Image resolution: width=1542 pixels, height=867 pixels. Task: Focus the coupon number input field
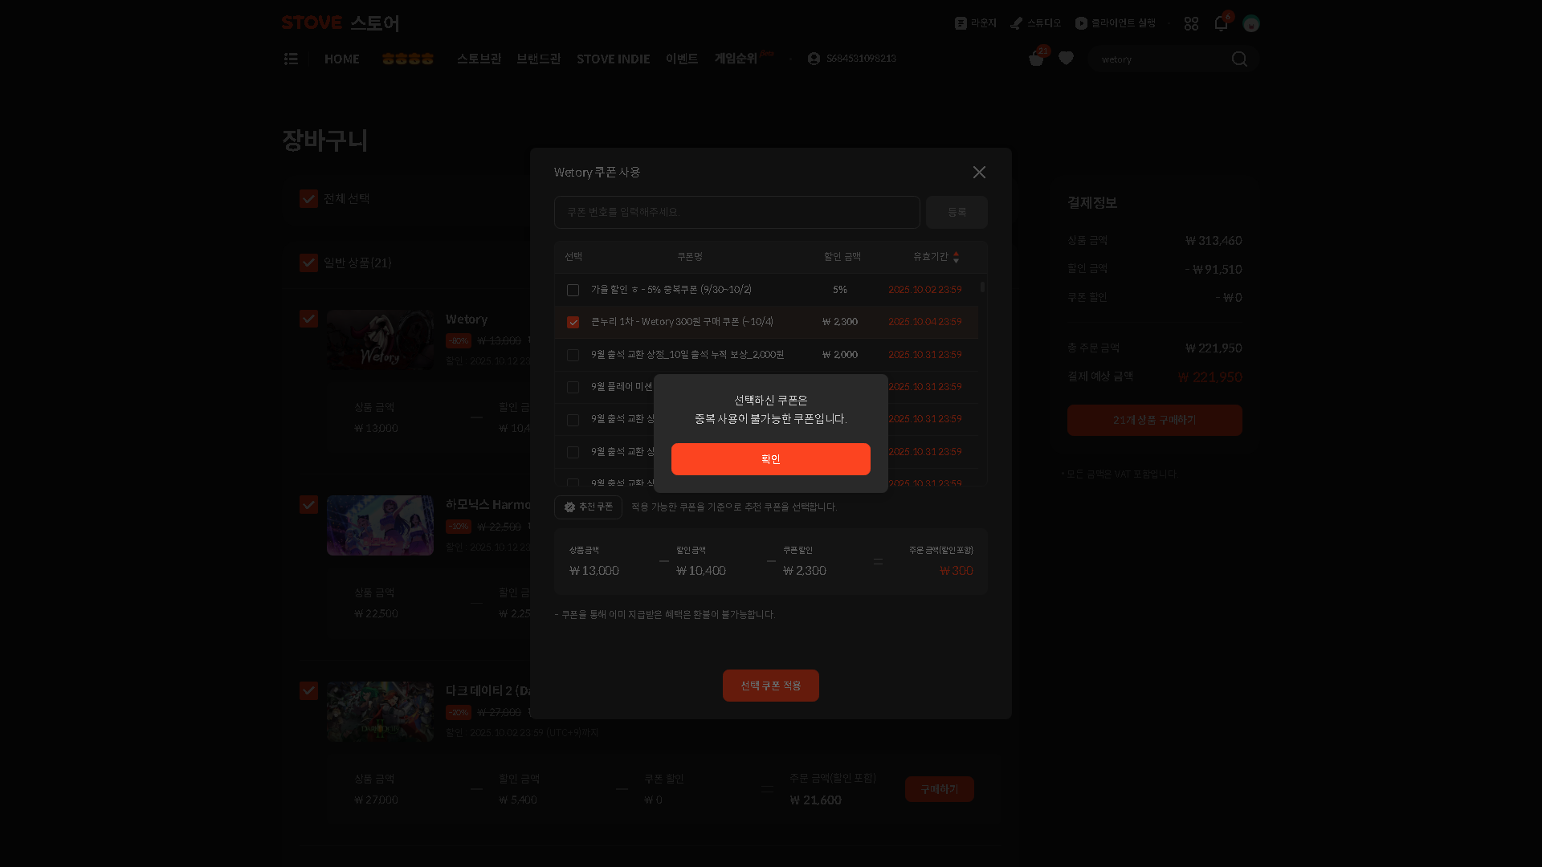pyautogui.click(x=737, y=213)
